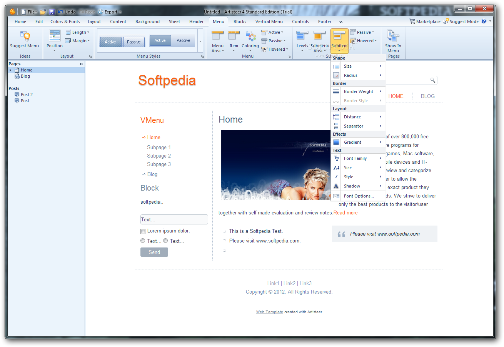Select the first Text radio button

[x=143, y=241]
